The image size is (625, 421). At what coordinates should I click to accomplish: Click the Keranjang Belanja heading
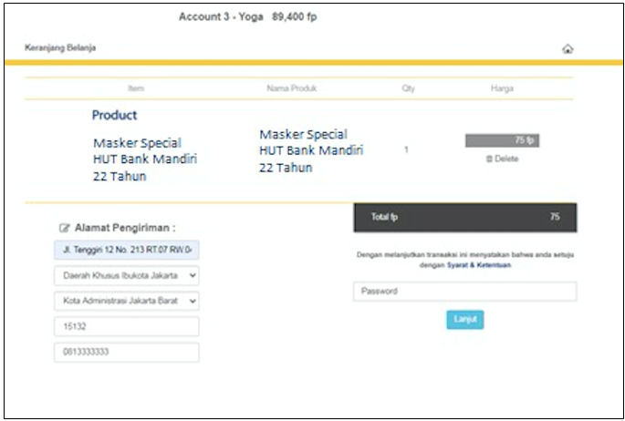tap(60, 47)
